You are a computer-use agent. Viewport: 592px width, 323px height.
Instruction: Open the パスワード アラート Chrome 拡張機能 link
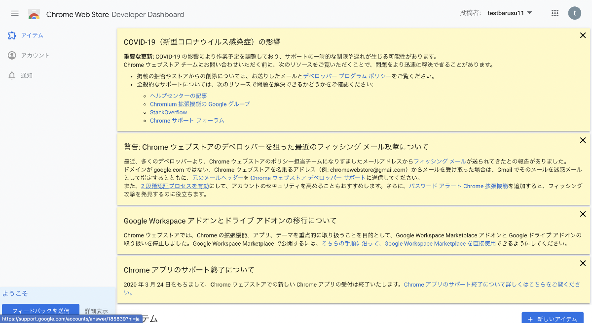tap(458, 186)
